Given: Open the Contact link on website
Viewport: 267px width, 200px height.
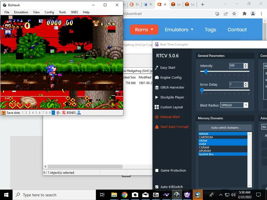Looking at the screenshot, I should click(x=237, y=30).
